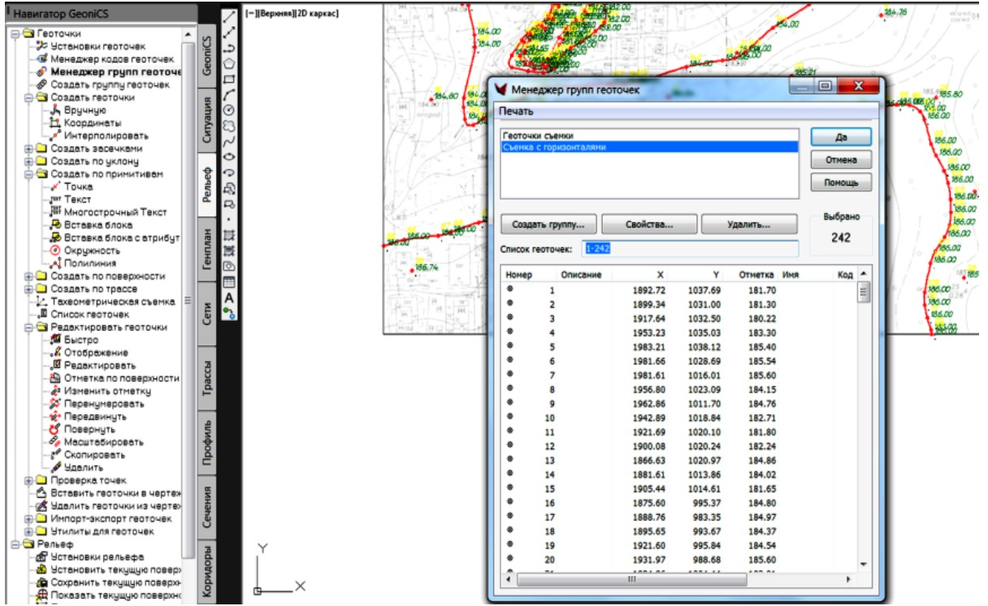The image size is (988, 606).
Task: Sort table by Отметка column header
Action: coord(756,275)
